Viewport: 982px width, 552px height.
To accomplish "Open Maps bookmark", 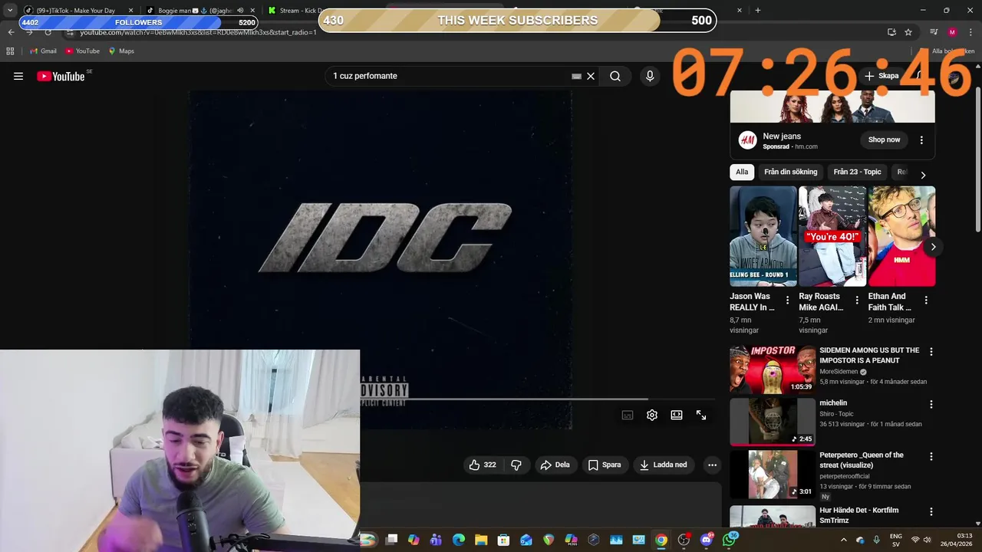I will 121,51.
